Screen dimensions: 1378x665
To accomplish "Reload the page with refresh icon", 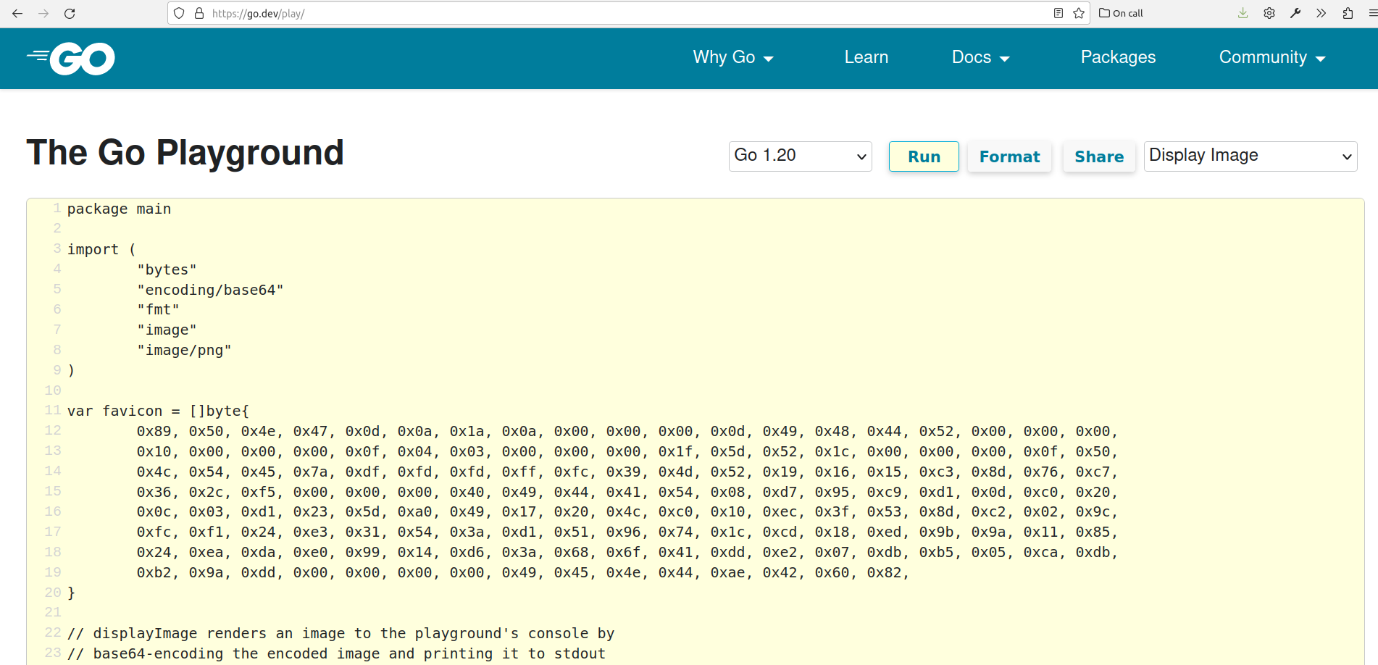I will 70,13.
